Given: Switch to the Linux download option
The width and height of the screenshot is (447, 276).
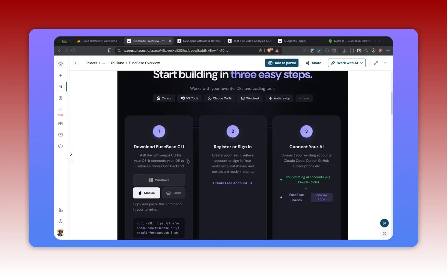Looking at the screenshot, I should coord(173,193).
